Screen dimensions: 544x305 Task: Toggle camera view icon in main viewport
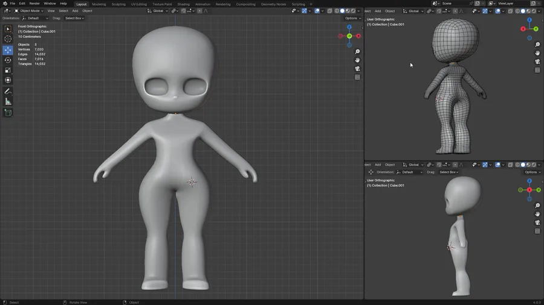tap(357, 69)
